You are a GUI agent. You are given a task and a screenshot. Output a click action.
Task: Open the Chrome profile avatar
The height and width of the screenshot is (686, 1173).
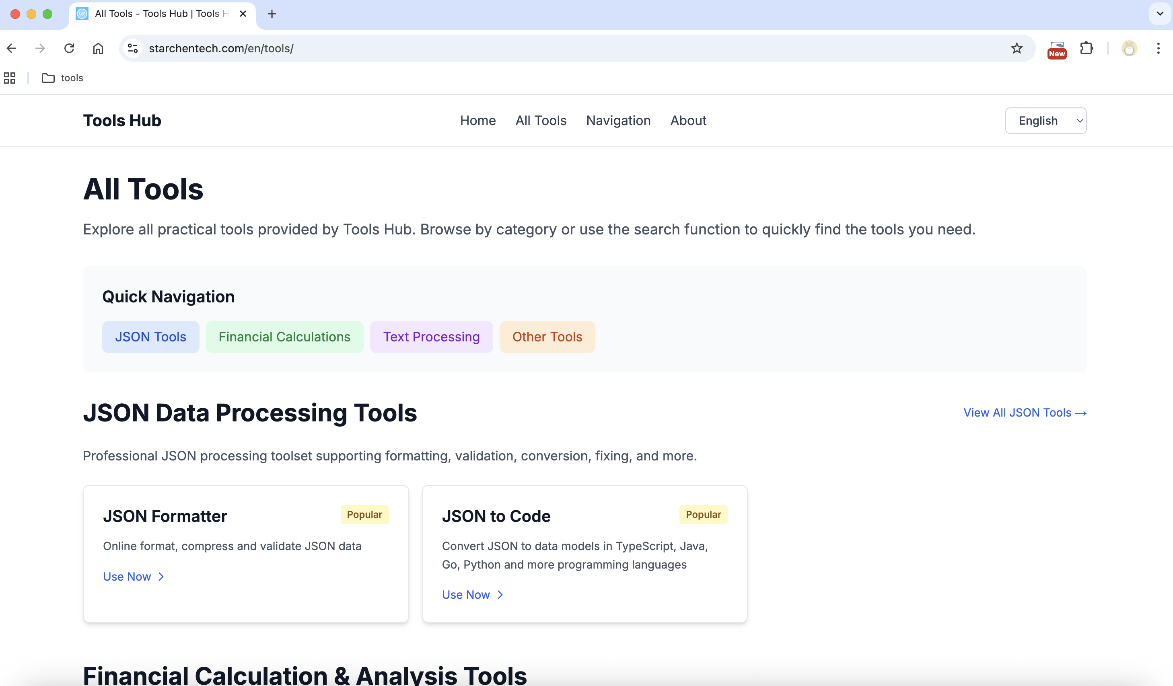point(1129,48)
